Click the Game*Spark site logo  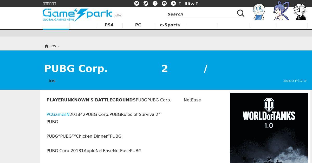coord(77,15)
